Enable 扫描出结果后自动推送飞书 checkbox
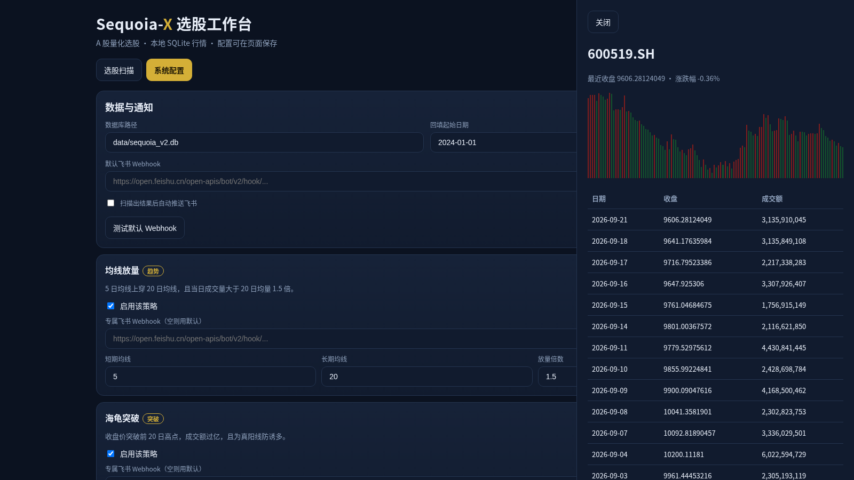Viewport: 854px width, 480px height. point(110,203)
